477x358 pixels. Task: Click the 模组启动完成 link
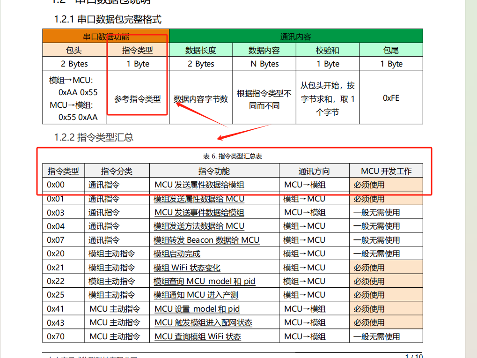177,254
